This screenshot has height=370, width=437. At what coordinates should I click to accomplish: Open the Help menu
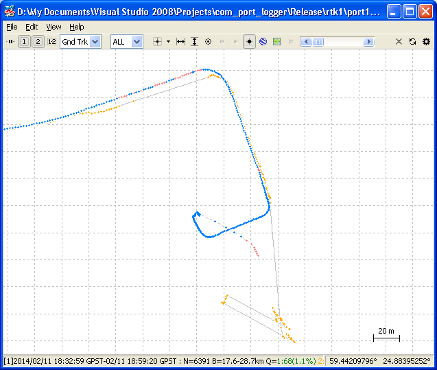point(77,27)
